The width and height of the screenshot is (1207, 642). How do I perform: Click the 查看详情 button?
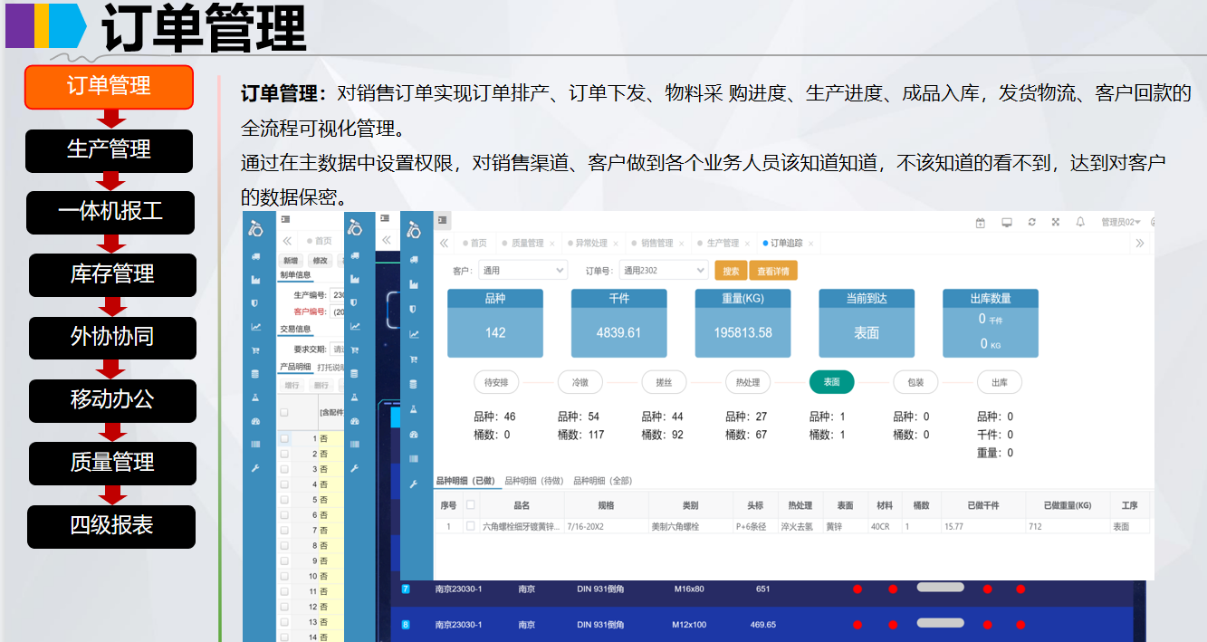point(772,271)
